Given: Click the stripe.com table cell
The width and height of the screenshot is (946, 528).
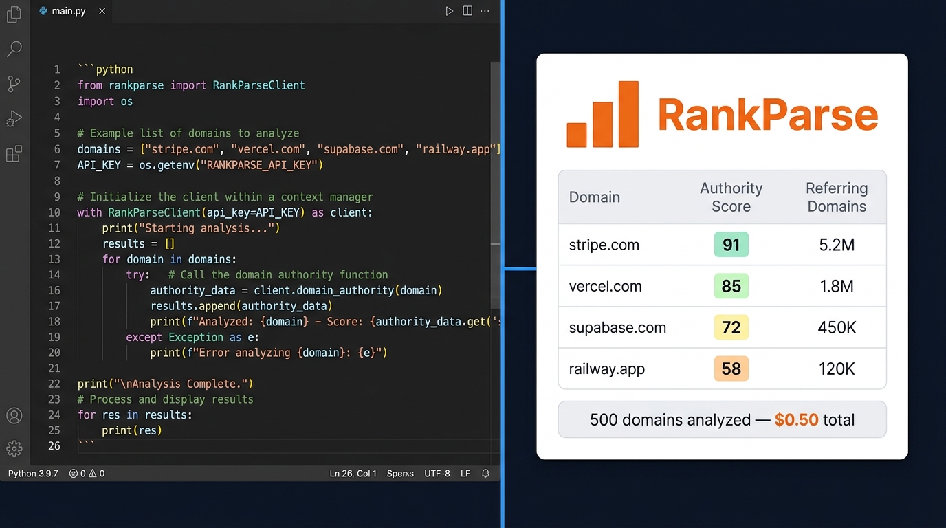Looking at the screenshot, I should click(604, 245).
